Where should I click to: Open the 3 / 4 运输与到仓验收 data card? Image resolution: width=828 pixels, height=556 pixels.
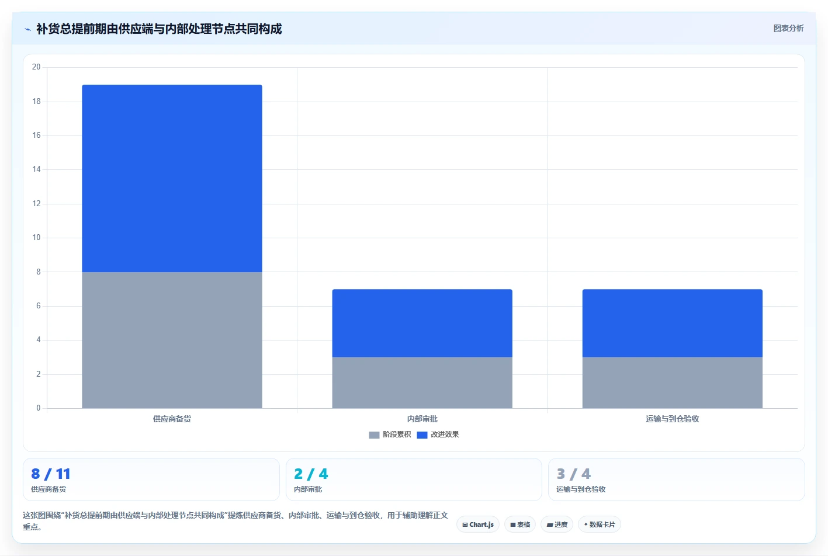point(677,479)
